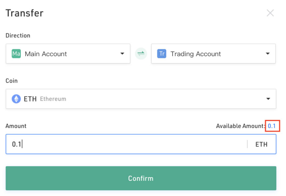The image size is (286, 196).
Task: Click the ETH unit suffix in amount box
Action: pos(261,144)
